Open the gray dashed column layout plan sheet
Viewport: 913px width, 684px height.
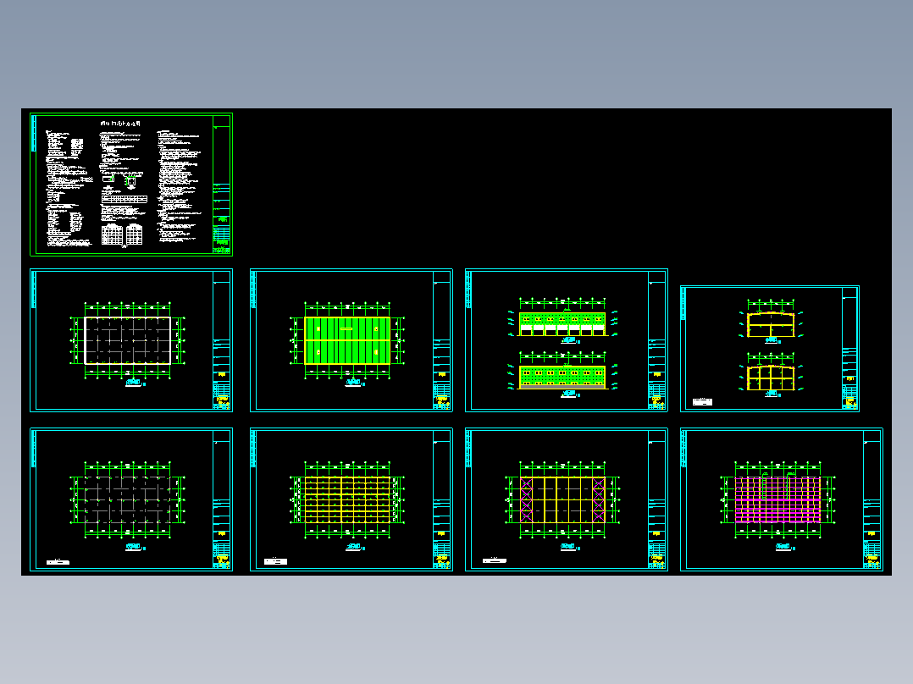[131, 499]
